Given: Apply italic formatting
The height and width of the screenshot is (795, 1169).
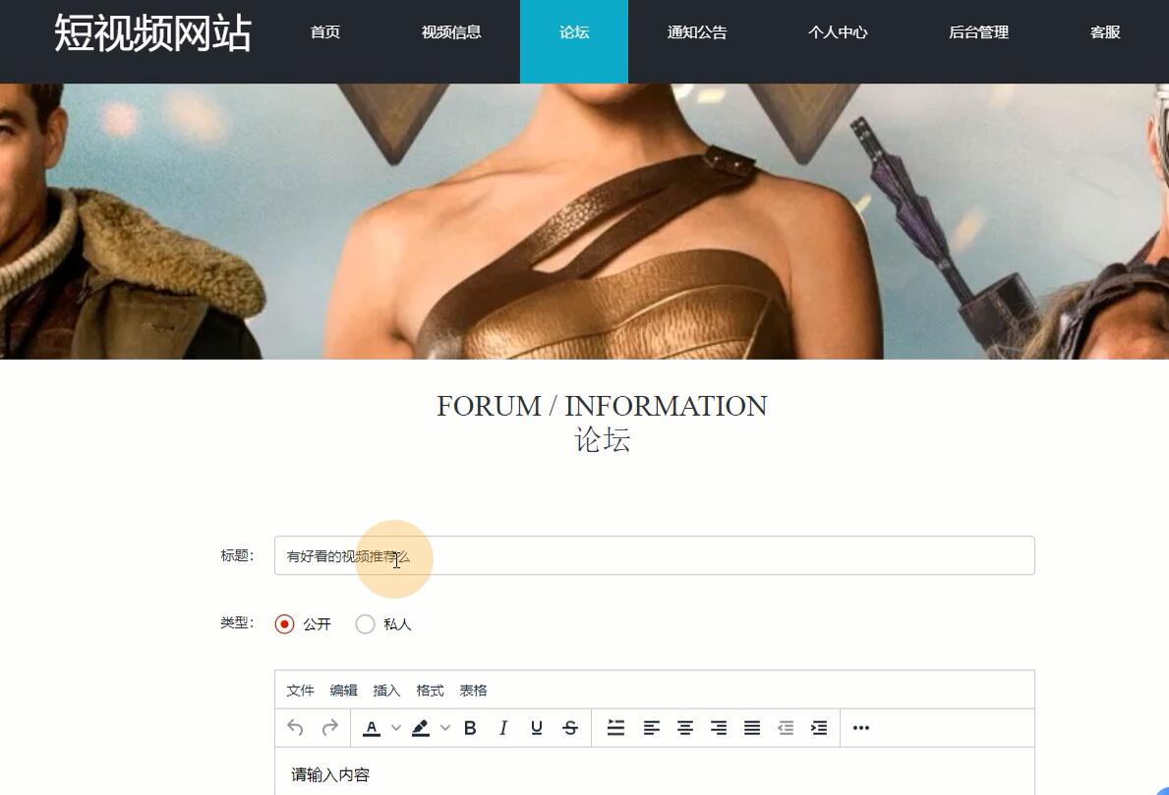Looking at the screenshot, I should (503, 728).
